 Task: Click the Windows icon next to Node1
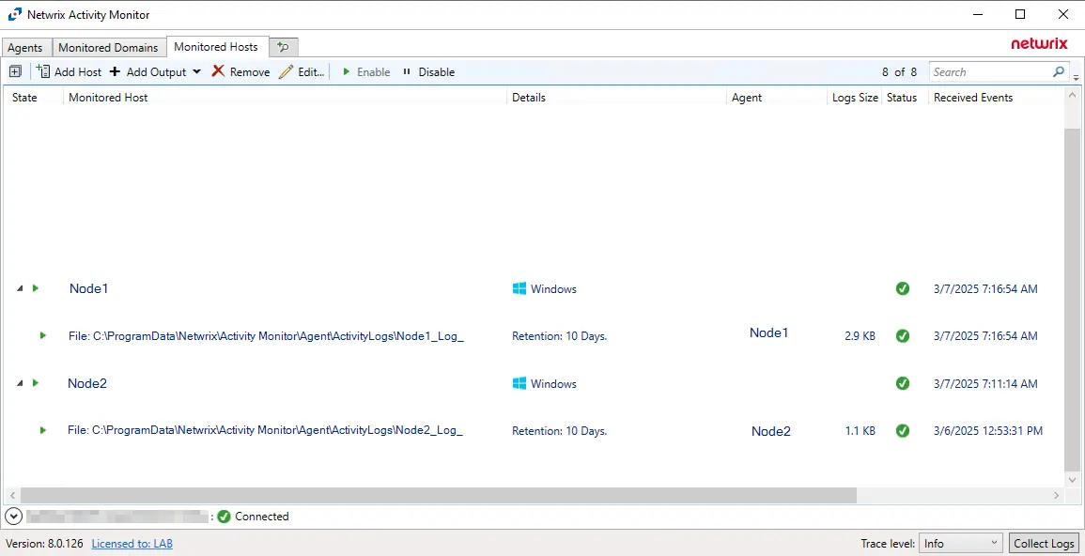coord(519,288)
